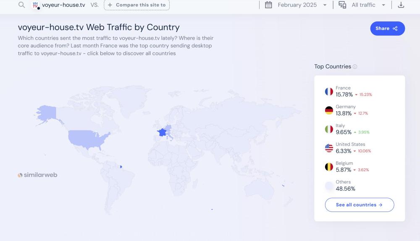Viewport: 420px width, 241px height.
Task: Select France on the world map
Action: (x=162, y=132)
